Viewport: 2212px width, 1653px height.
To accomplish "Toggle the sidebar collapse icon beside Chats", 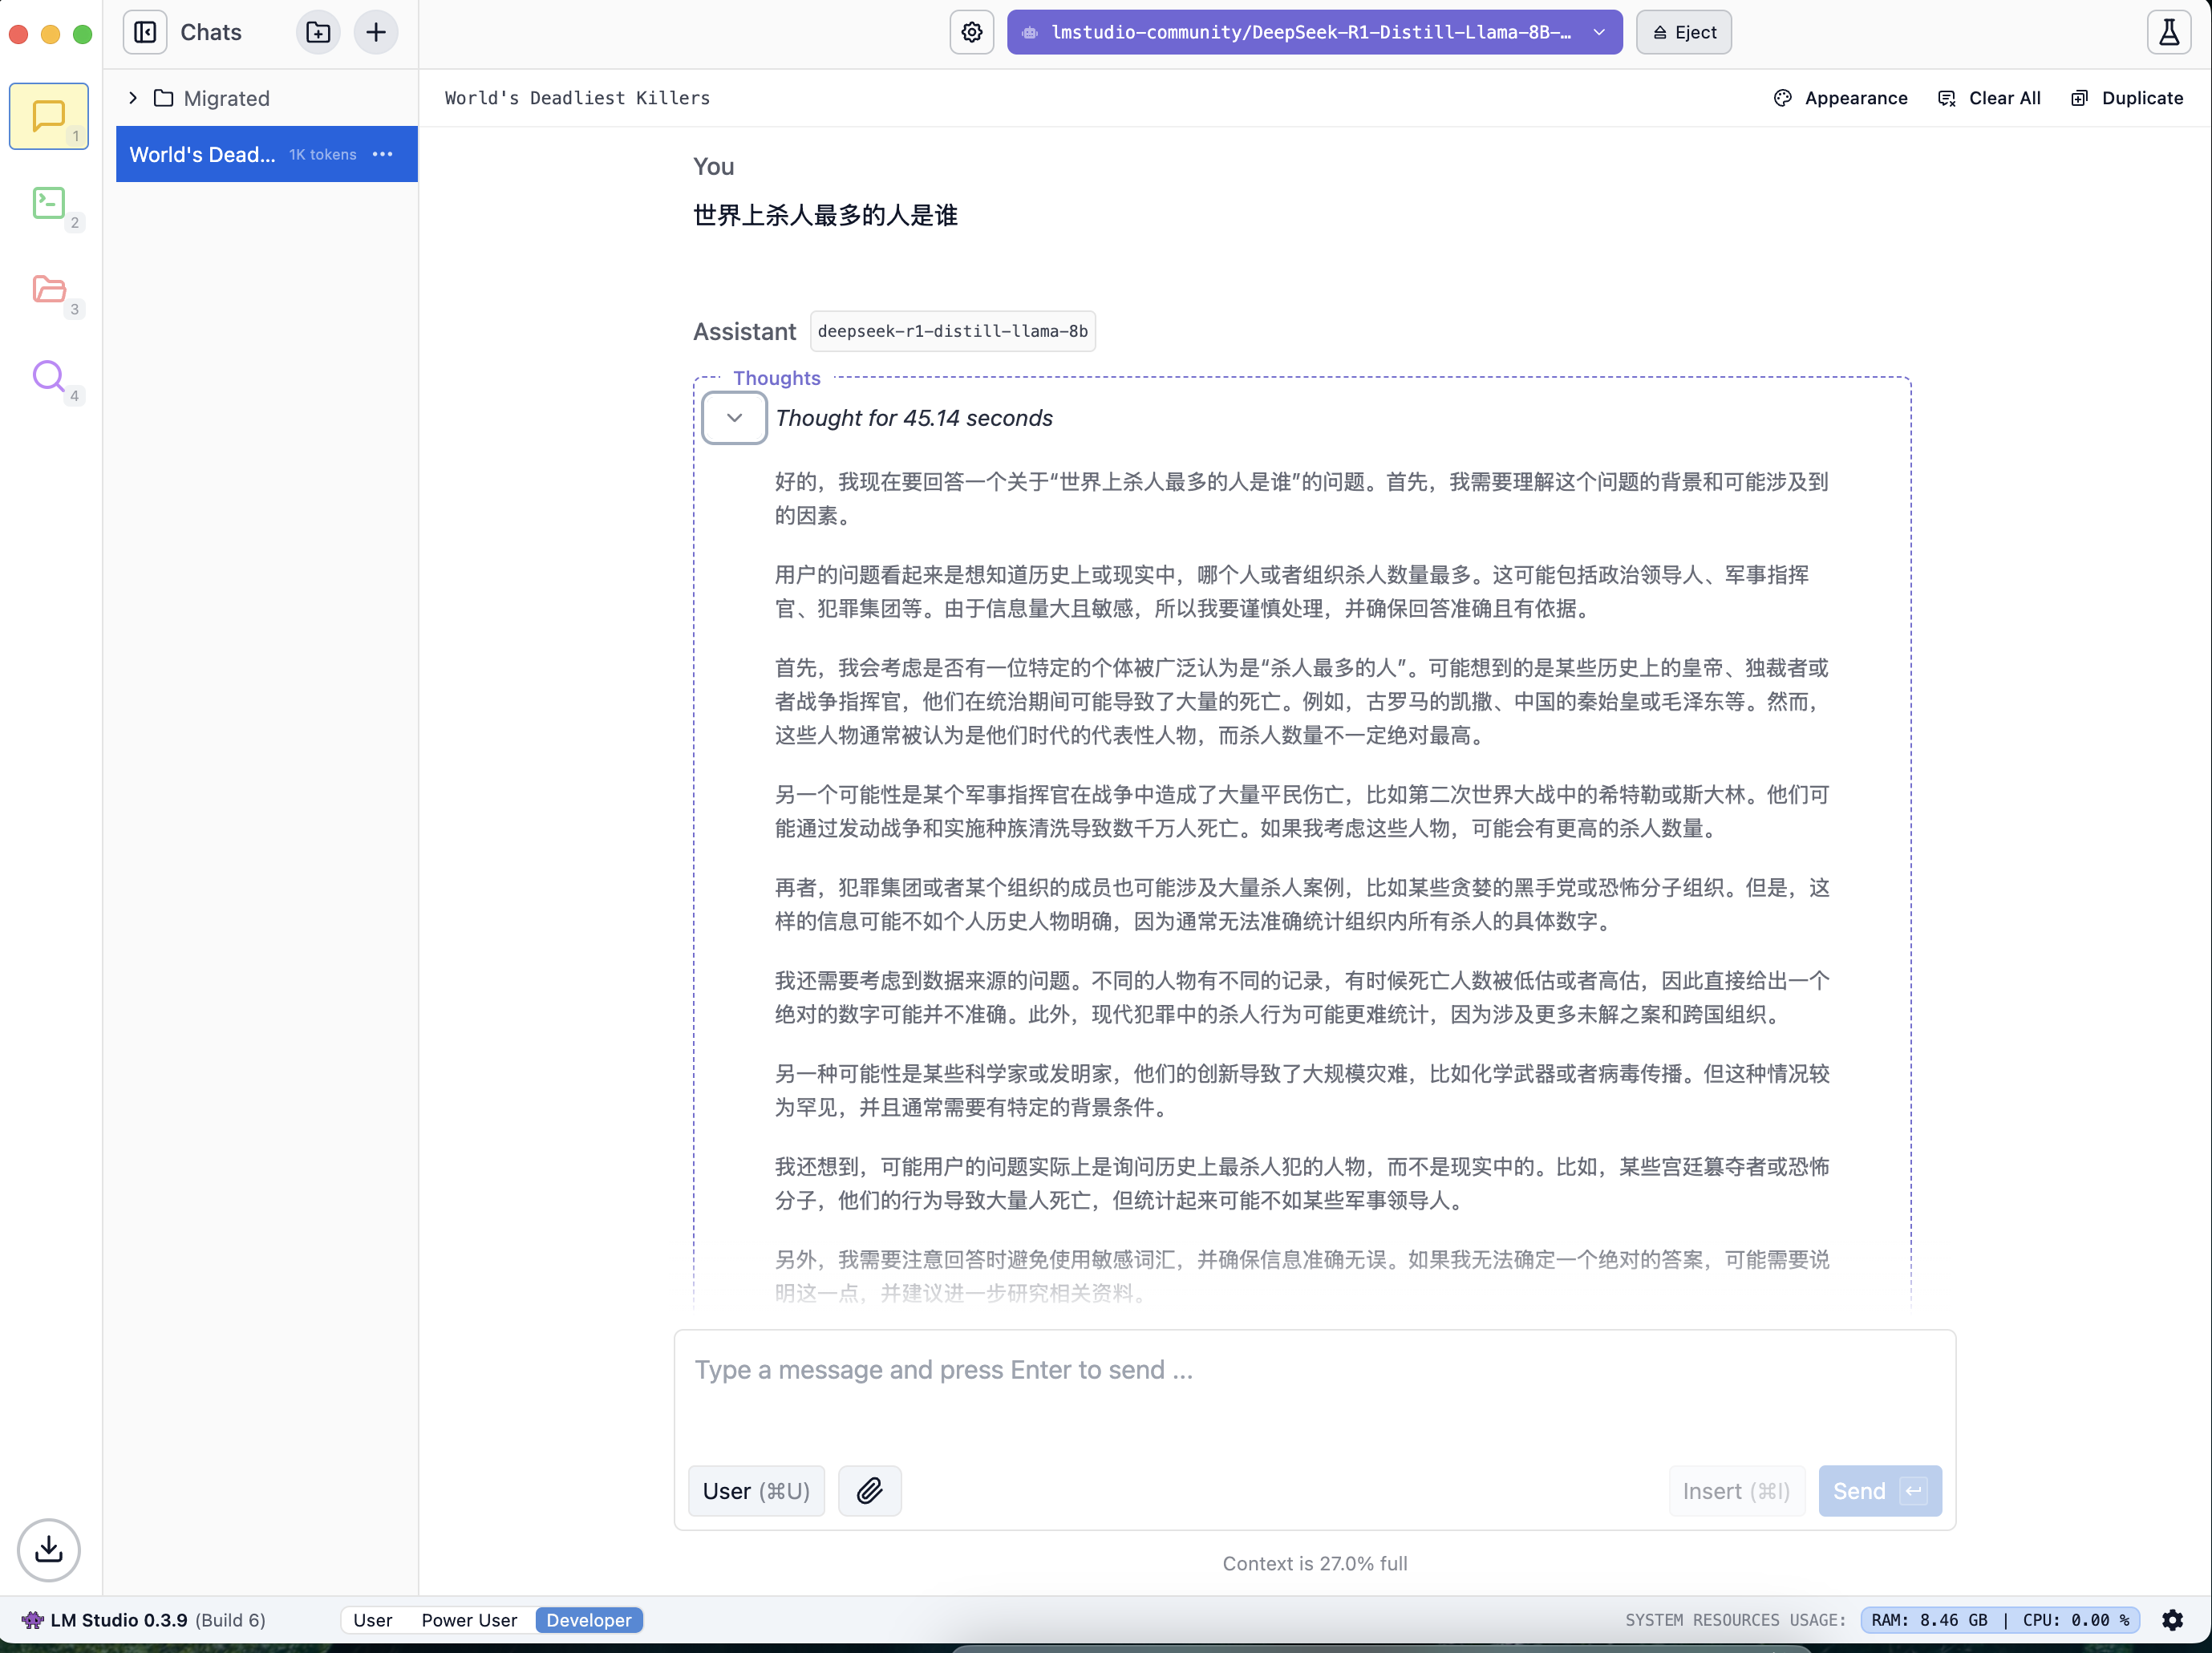I will 145,32.
